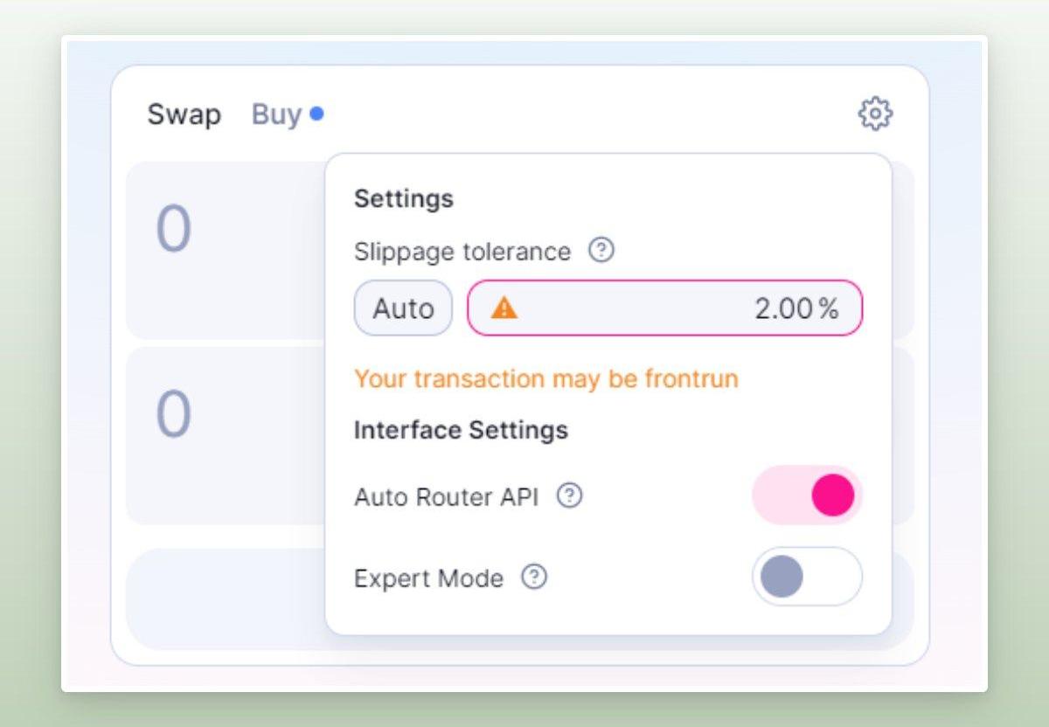Click the blue dot next to Buy
Screen dimensions: 1049x727
(x=316, y=114)
